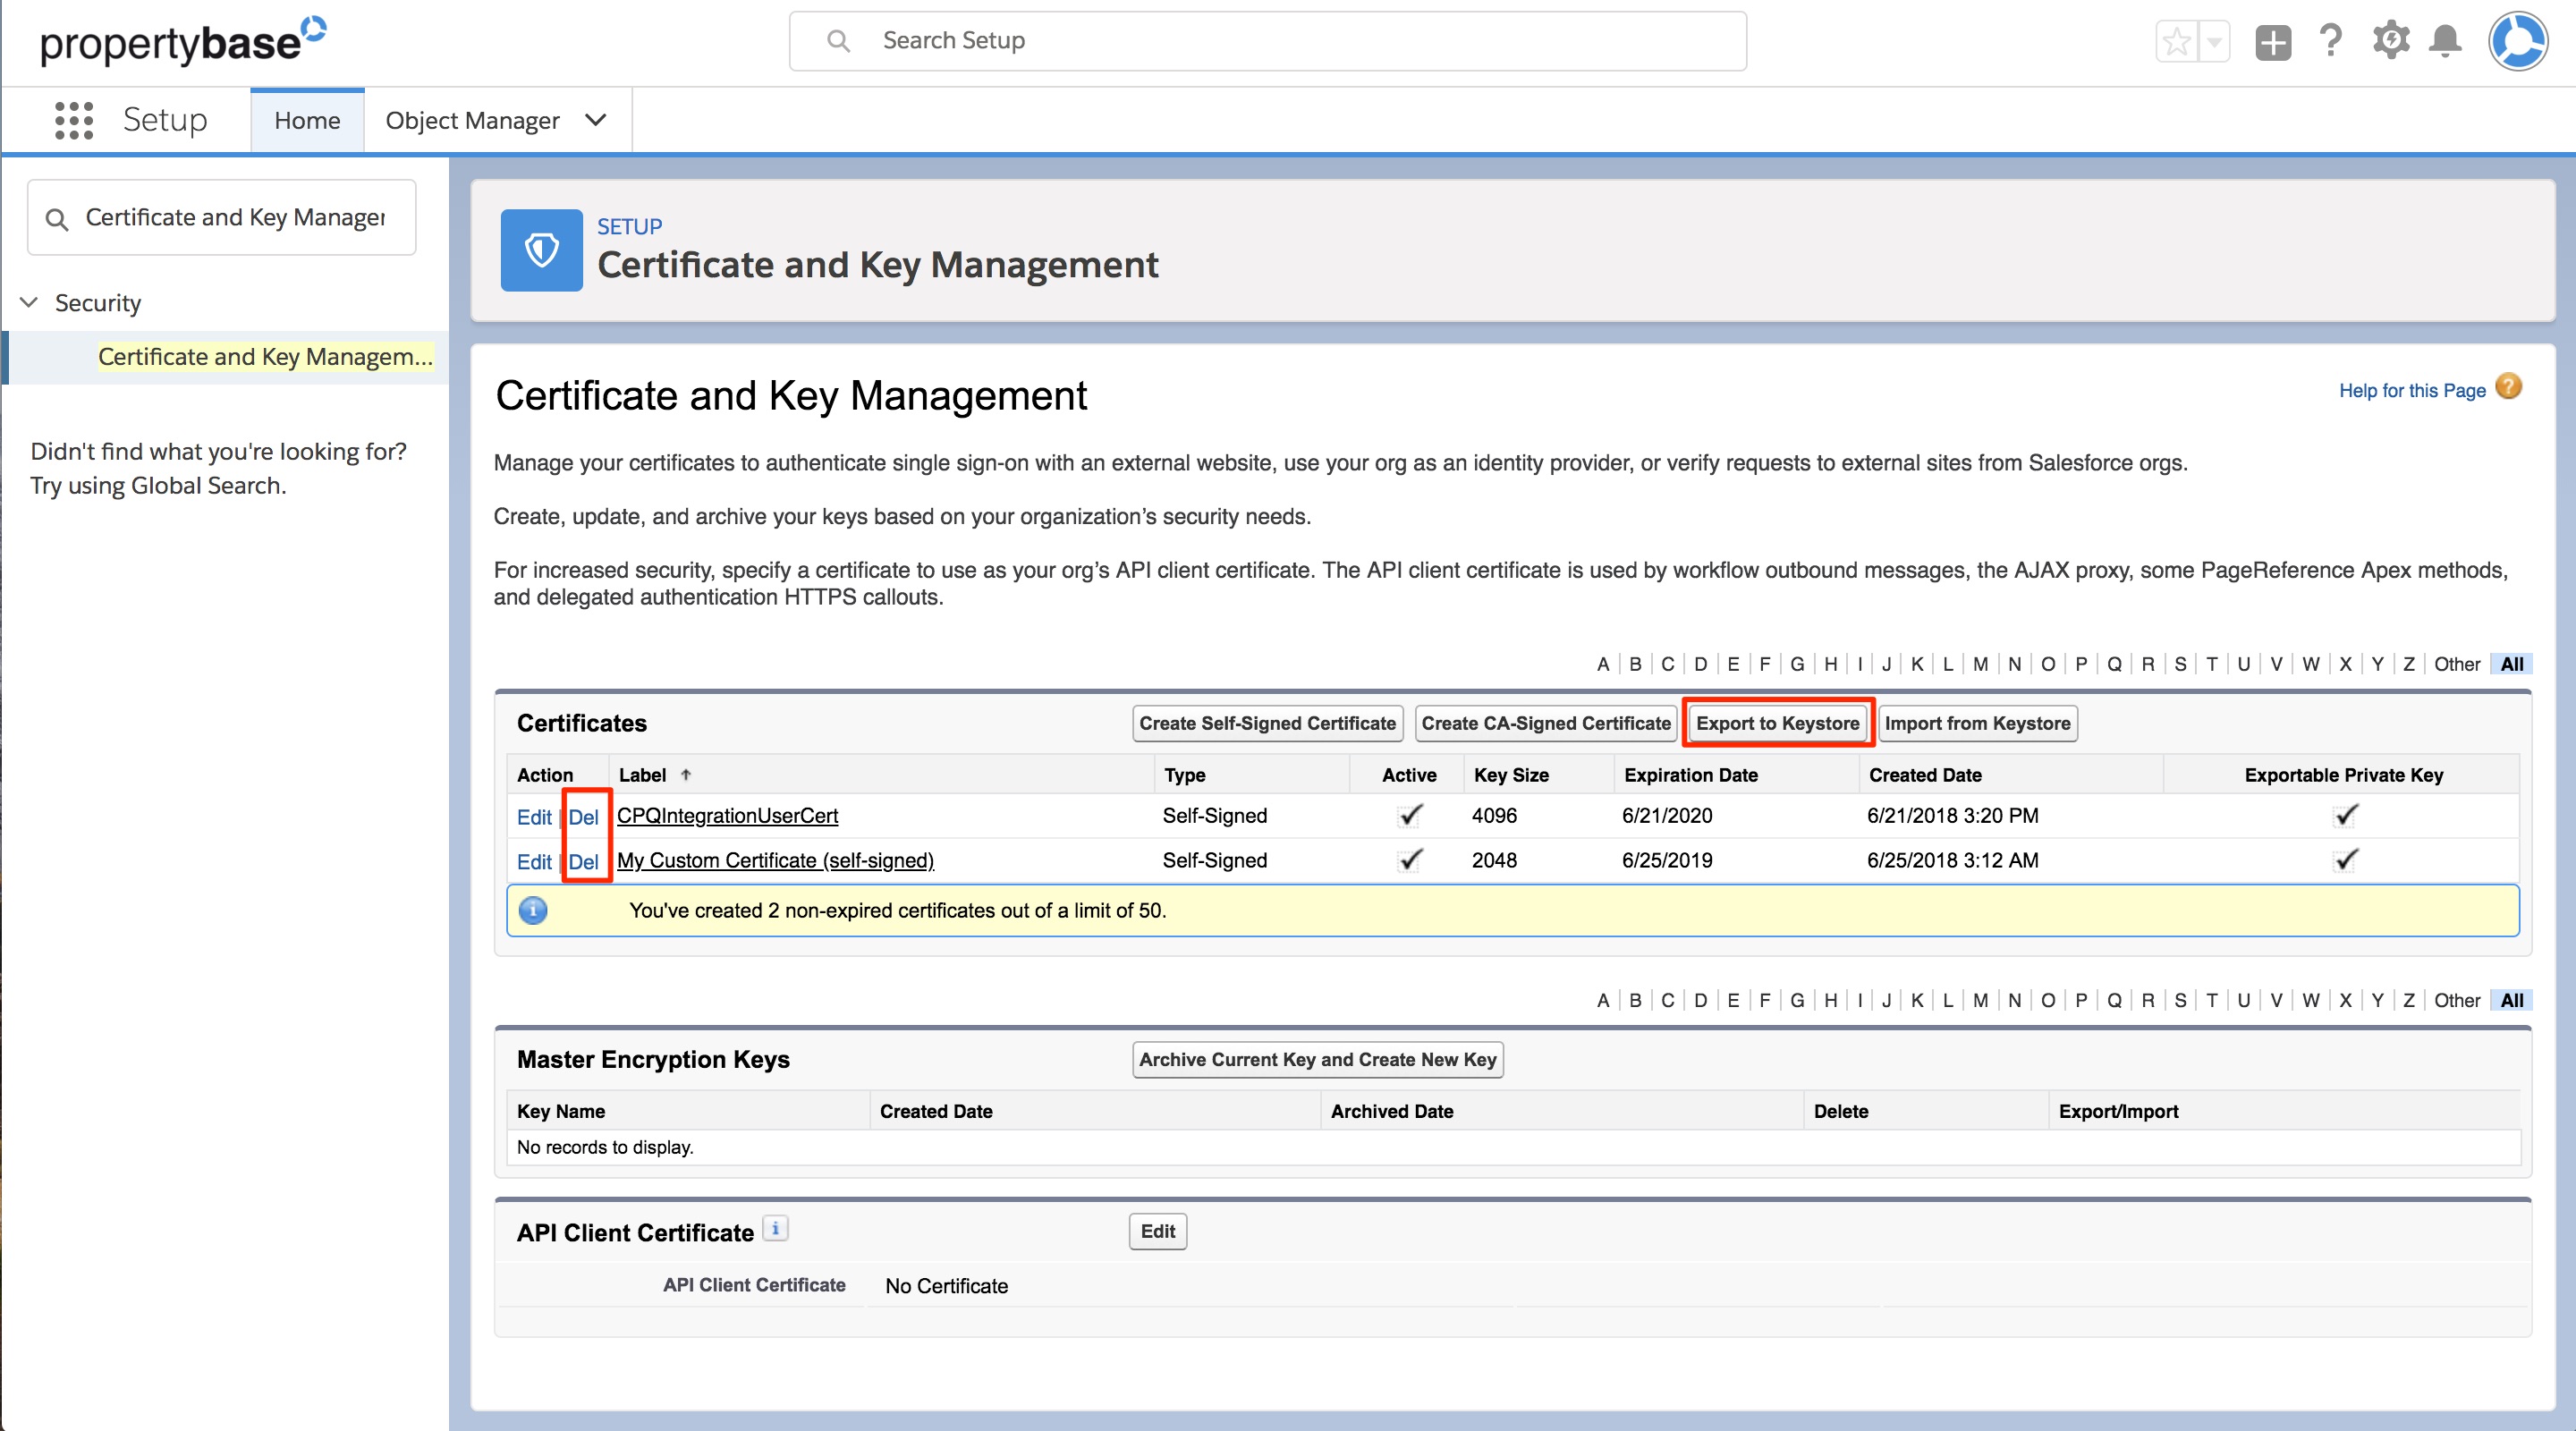Image resolution: width=2576 pixels, height=1431 pixels.
Task: Click the active checkmark for CPQIntegrationUserCert
Action: coord(1410,814)
